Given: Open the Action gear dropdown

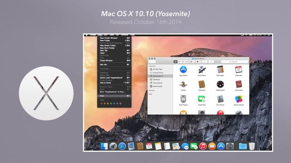Looking at the screenshot, I should (198, 62).
